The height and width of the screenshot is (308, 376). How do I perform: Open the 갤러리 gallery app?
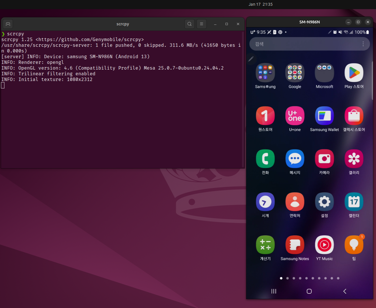(354, 159)
